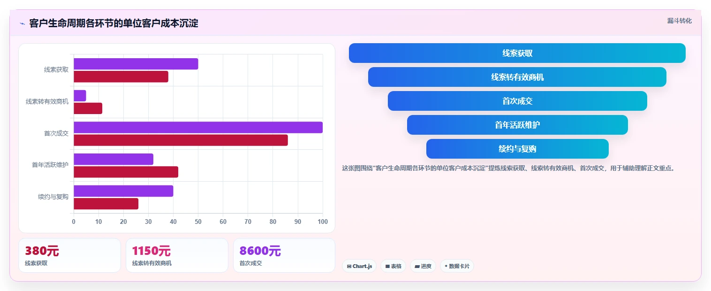The width and height of the screenshot is (711, 291).
Task: Click the red bar for 线索转有效商机
Action: pyautogui.click(x=88, y=108)
